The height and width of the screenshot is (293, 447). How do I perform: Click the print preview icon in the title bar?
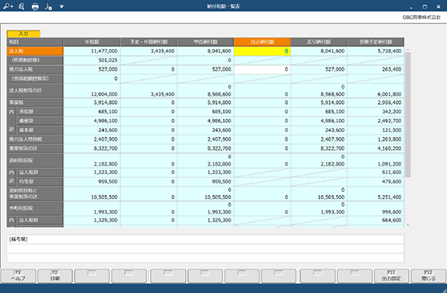(x=22, y=6)
